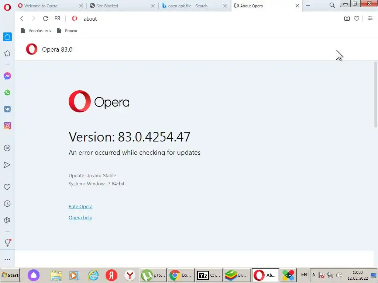
Task: Open the Яндекс bookmark
Action: pos(68,31)
